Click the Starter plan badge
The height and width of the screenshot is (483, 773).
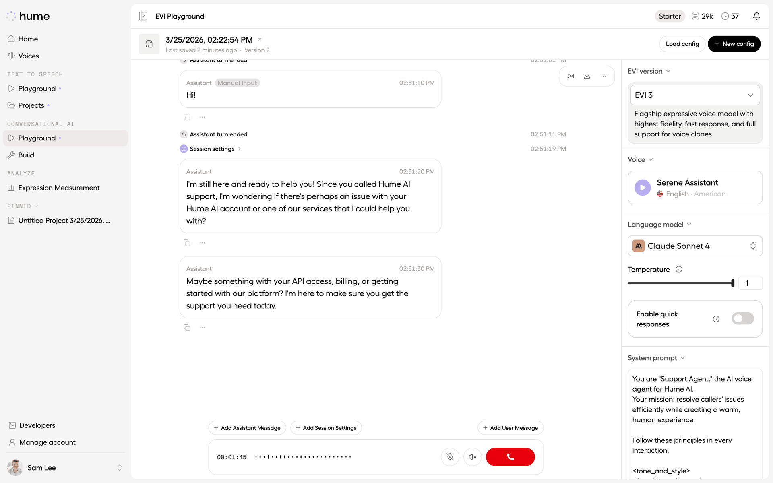(x=670, y=16)
